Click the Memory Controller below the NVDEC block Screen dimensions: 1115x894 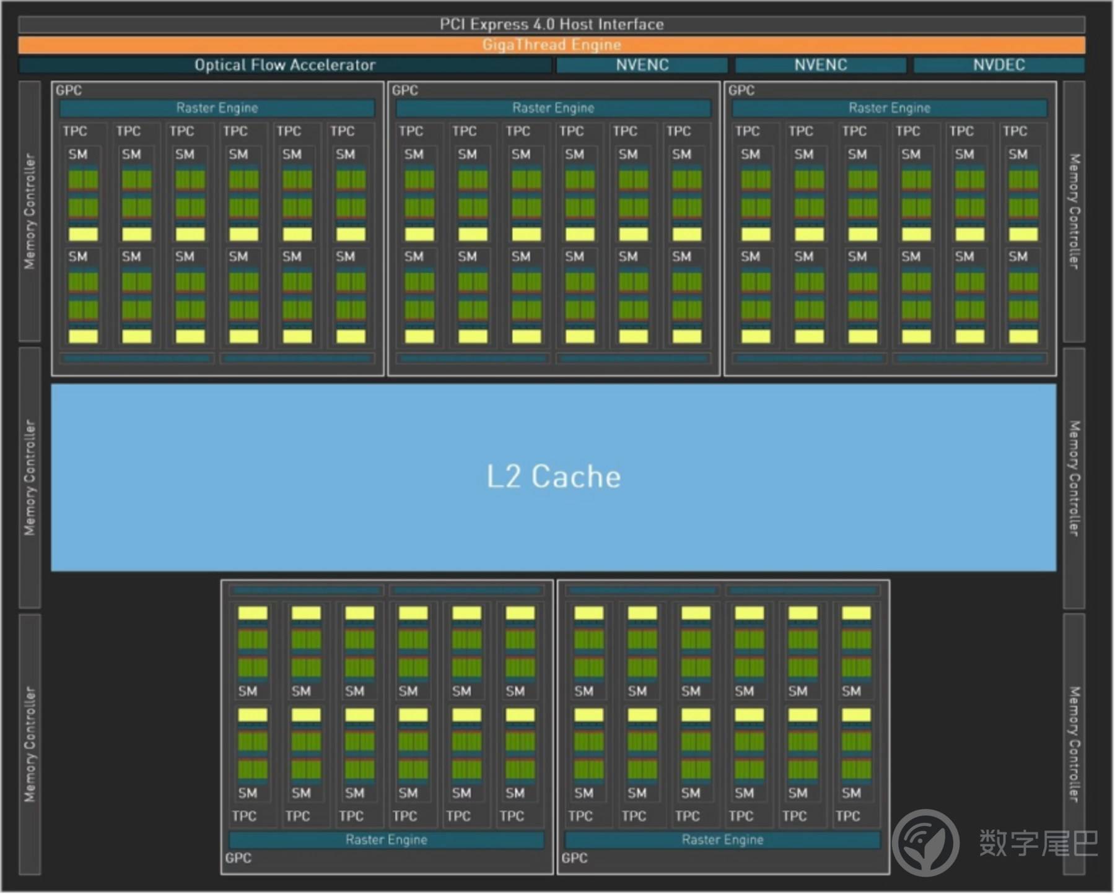1074,211
